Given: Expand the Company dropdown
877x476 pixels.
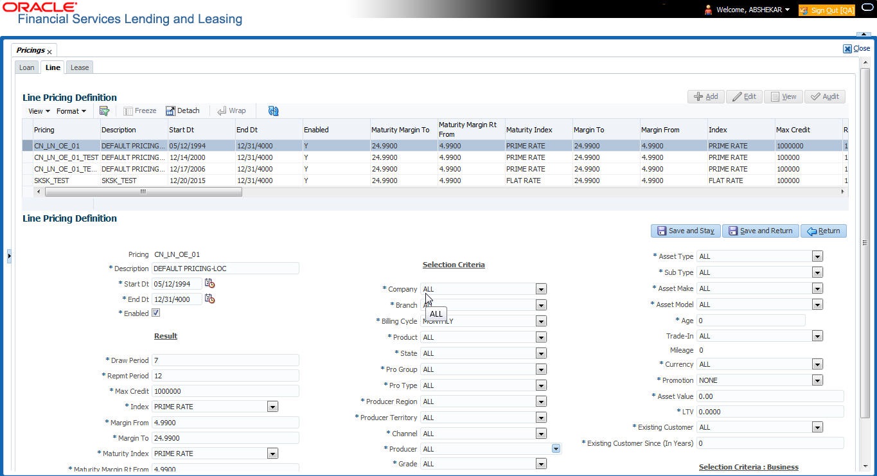Looking at the screenshot, I should click(541, 290).
